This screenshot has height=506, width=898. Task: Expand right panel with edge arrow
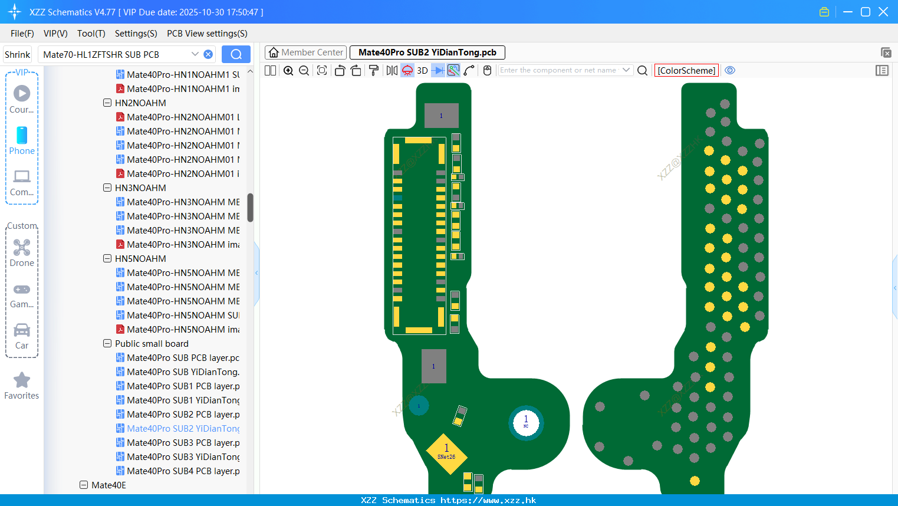895,288
